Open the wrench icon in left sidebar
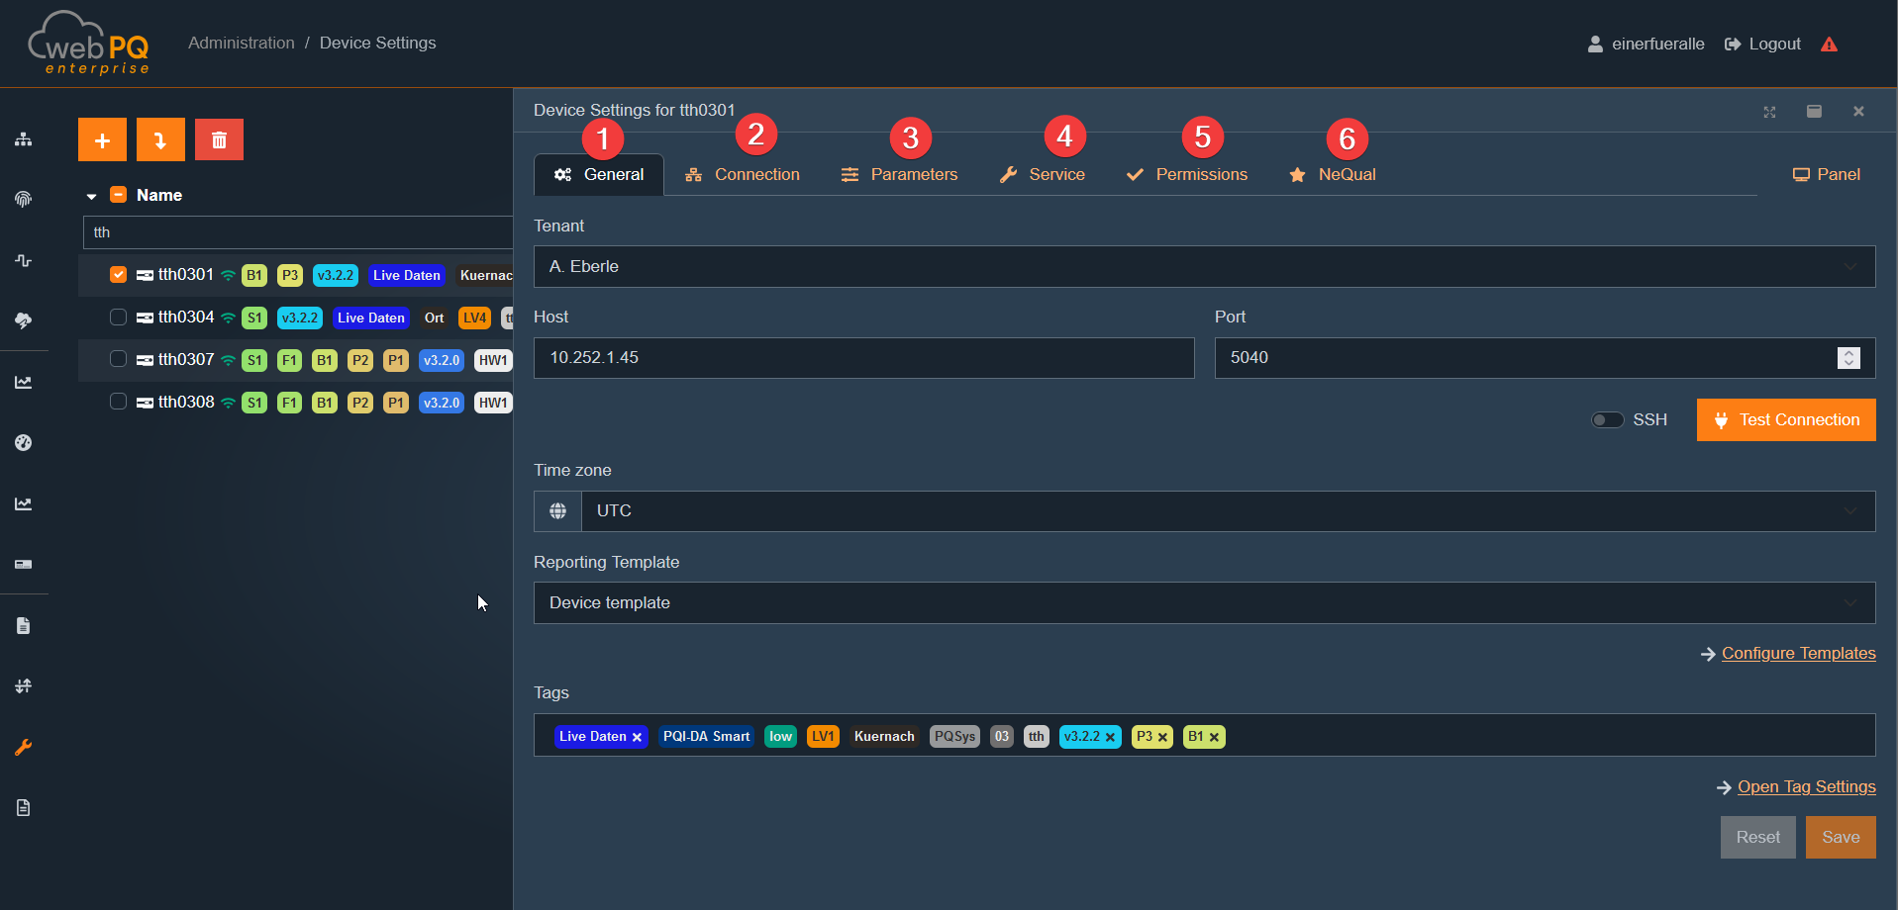Viewport: 1898px width, 910px height. coord(24,748)
